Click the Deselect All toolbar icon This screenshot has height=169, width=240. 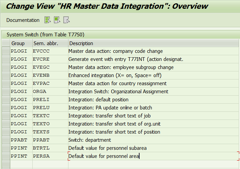point(66,20)
